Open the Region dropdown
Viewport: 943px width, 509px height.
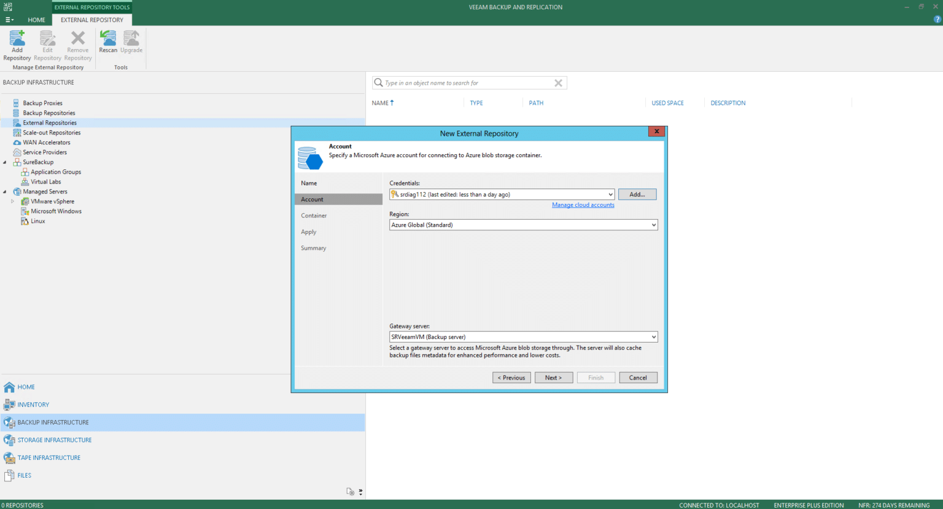(653, 225)
